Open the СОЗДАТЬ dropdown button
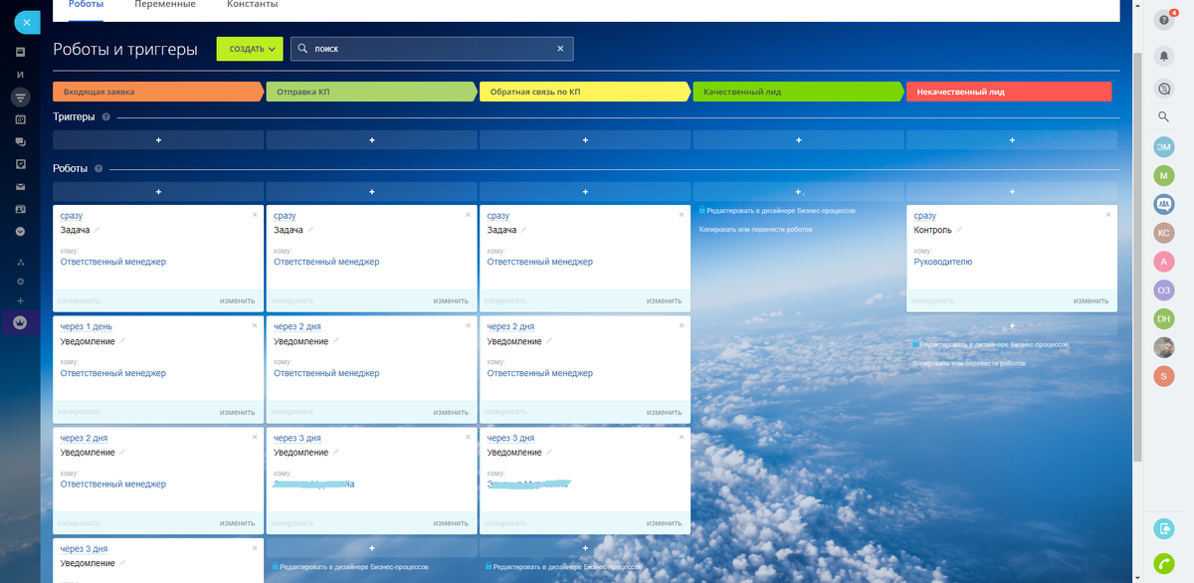This screenshot has width=1194, height=583. click(x=250, y=49)
